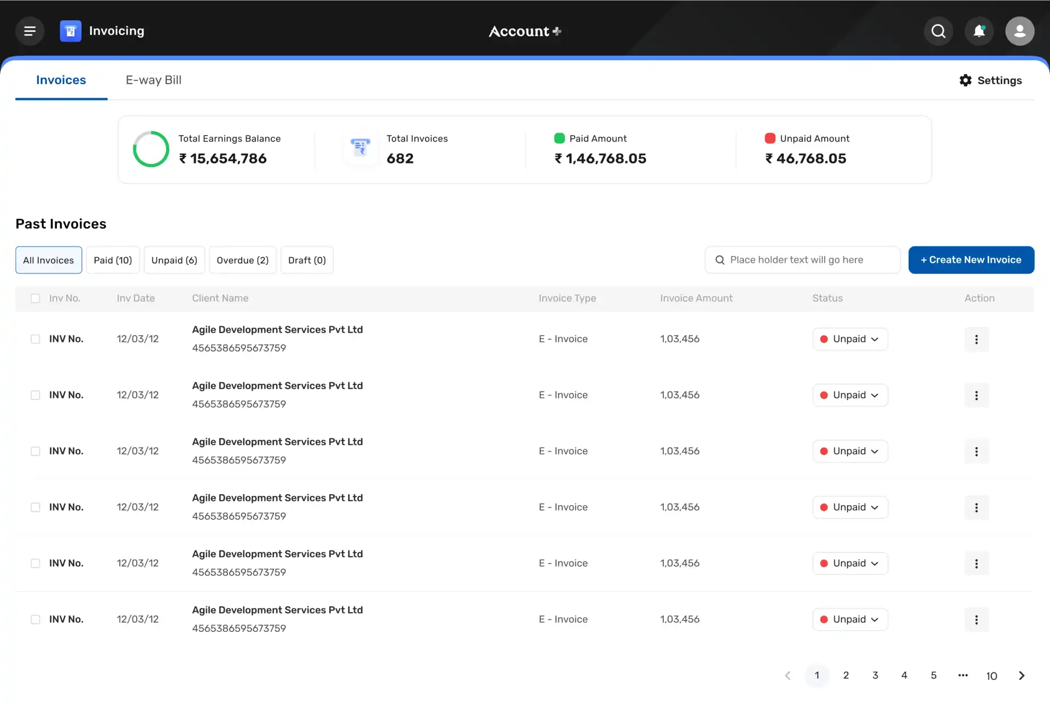Open the notifications bell

click(979, 31)
